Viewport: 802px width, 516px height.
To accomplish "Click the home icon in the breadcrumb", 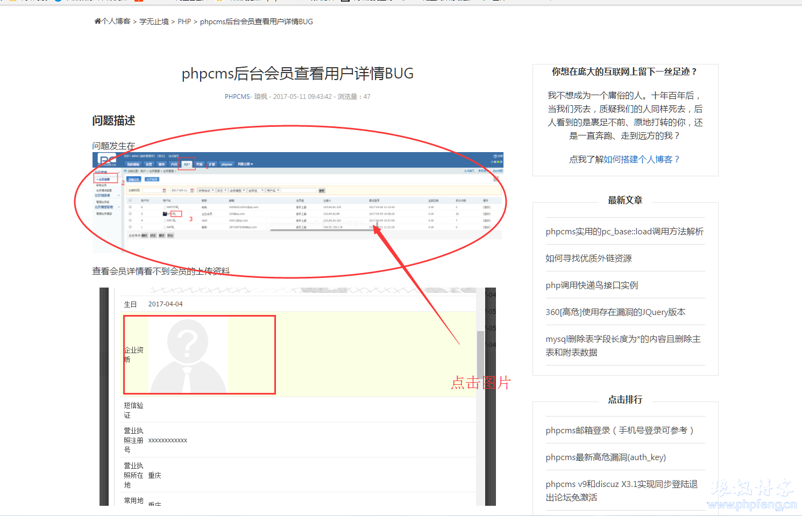I will click(98, 21).
